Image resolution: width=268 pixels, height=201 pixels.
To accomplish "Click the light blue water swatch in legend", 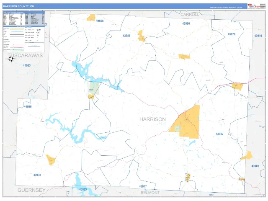I will click(17, 31).
